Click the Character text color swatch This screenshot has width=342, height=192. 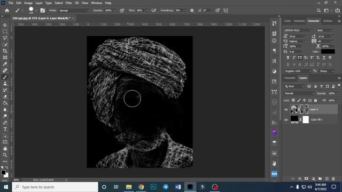click(328, 52)
